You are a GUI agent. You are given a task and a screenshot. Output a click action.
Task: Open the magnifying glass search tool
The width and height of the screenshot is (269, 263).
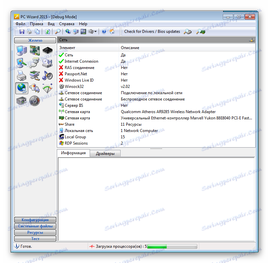57,32
